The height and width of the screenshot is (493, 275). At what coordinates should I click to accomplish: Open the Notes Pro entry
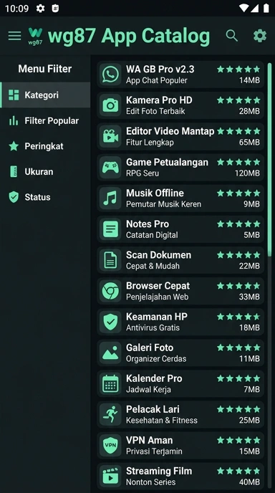[x=180, y=229]
